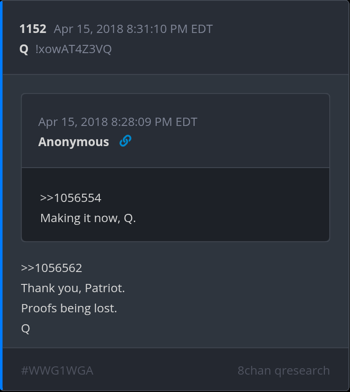350x392 pixels.
Task: Click the 8chan qresearch source label
Action: coord(284,370)
